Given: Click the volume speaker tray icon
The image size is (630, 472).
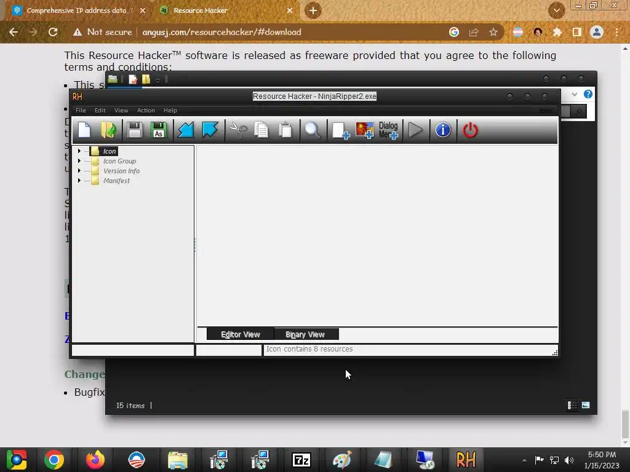Looking at the screenshot, I should pos(569,460).
